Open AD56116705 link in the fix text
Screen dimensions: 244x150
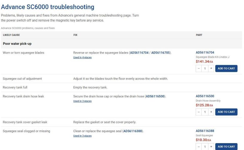[x=160, y=53]
